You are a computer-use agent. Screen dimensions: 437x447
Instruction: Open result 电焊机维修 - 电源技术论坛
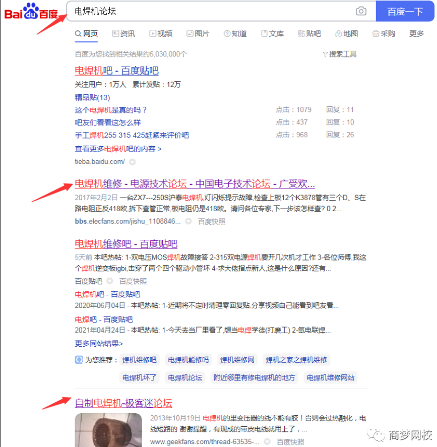tap(195, 184)
